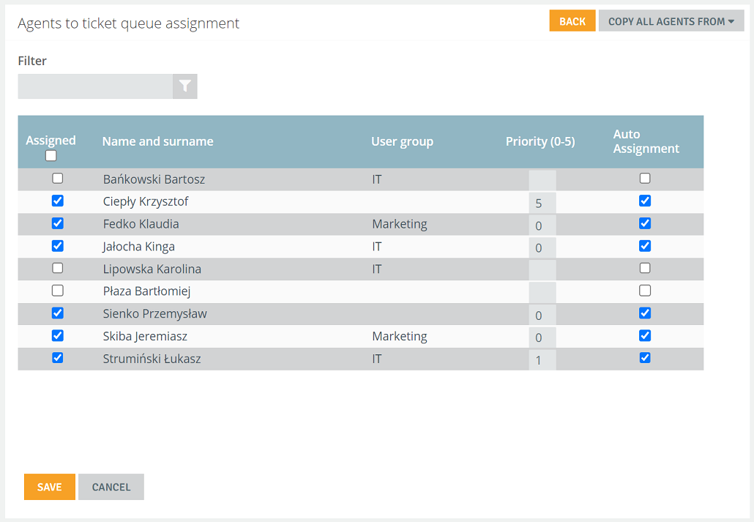Click Marketing group in Fedko Klaudia row

[400, 224]
